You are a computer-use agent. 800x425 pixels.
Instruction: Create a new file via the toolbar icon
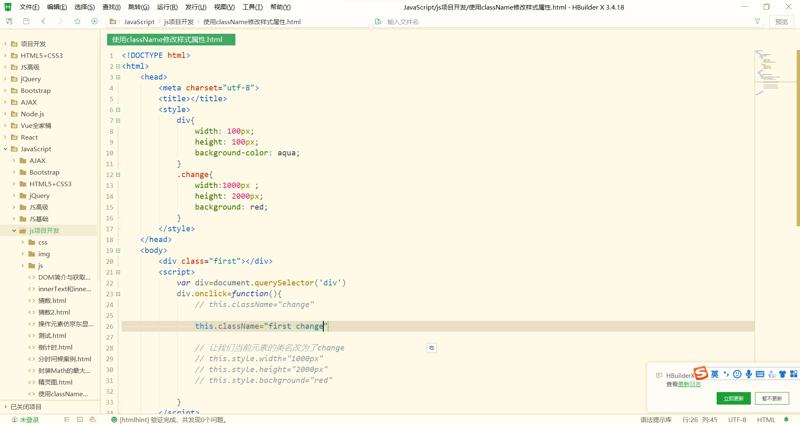(9, 21)
